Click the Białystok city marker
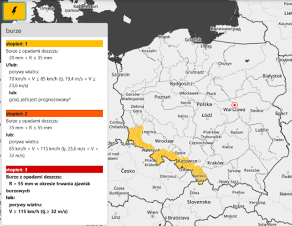 pyautogui.click(x=272, y=79)
